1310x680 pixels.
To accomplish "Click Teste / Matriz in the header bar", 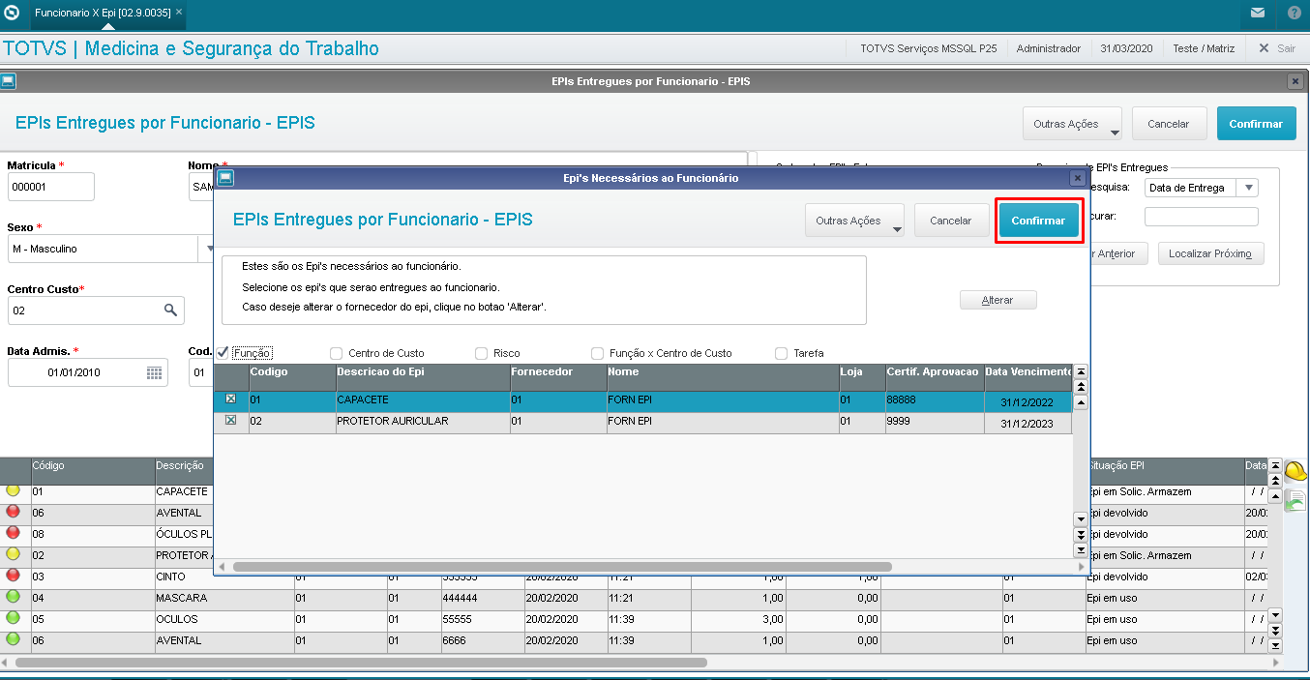I will (1204, 48).
